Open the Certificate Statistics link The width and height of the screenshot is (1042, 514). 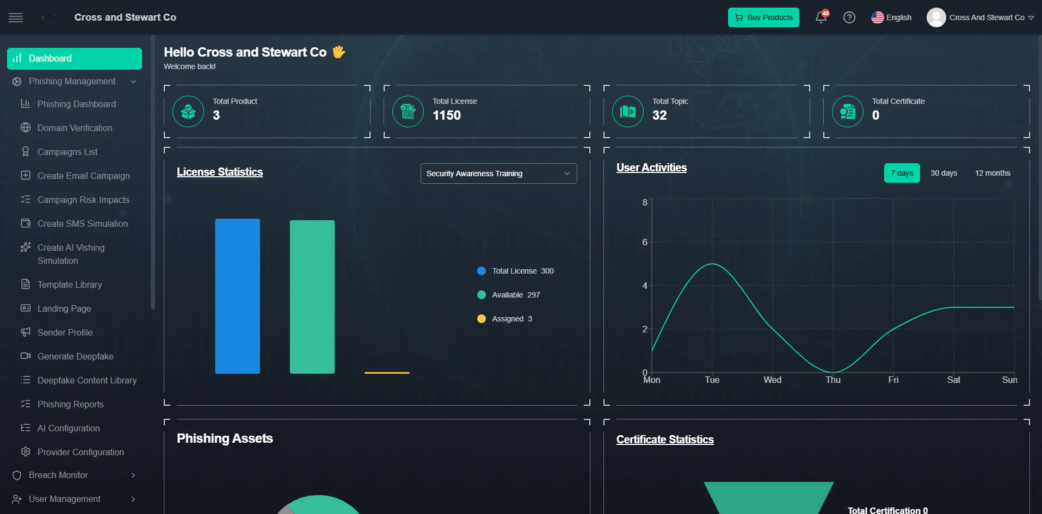[x=665, y=439]
